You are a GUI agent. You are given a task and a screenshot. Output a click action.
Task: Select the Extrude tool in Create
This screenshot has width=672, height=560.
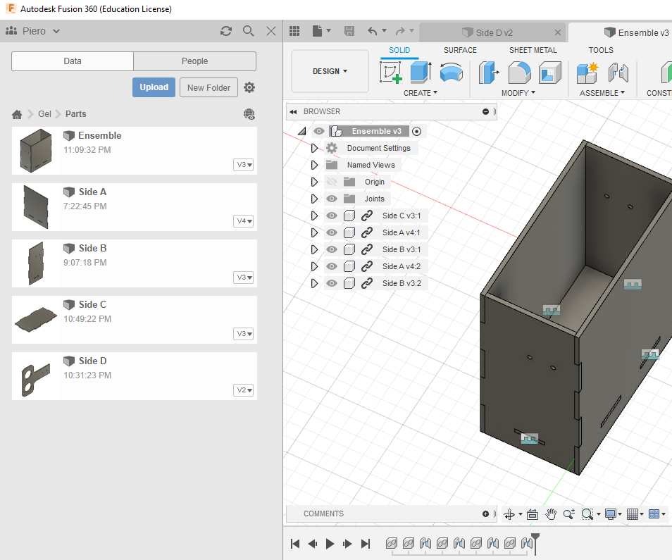coord(421,73)
